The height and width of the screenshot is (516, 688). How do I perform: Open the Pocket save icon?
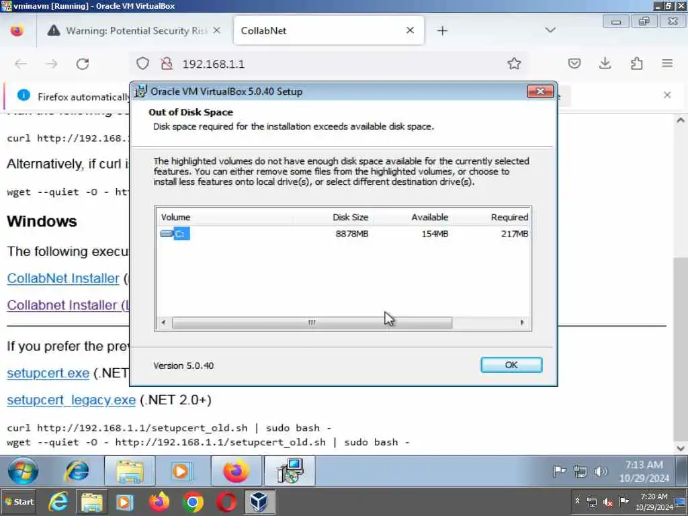click(x=574, y=64)
